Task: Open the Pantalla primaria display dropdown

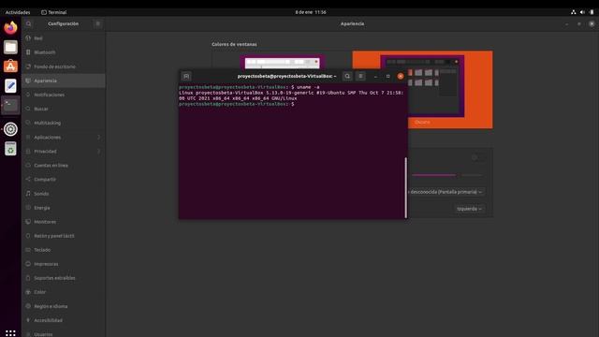Action: coord(446,192)
